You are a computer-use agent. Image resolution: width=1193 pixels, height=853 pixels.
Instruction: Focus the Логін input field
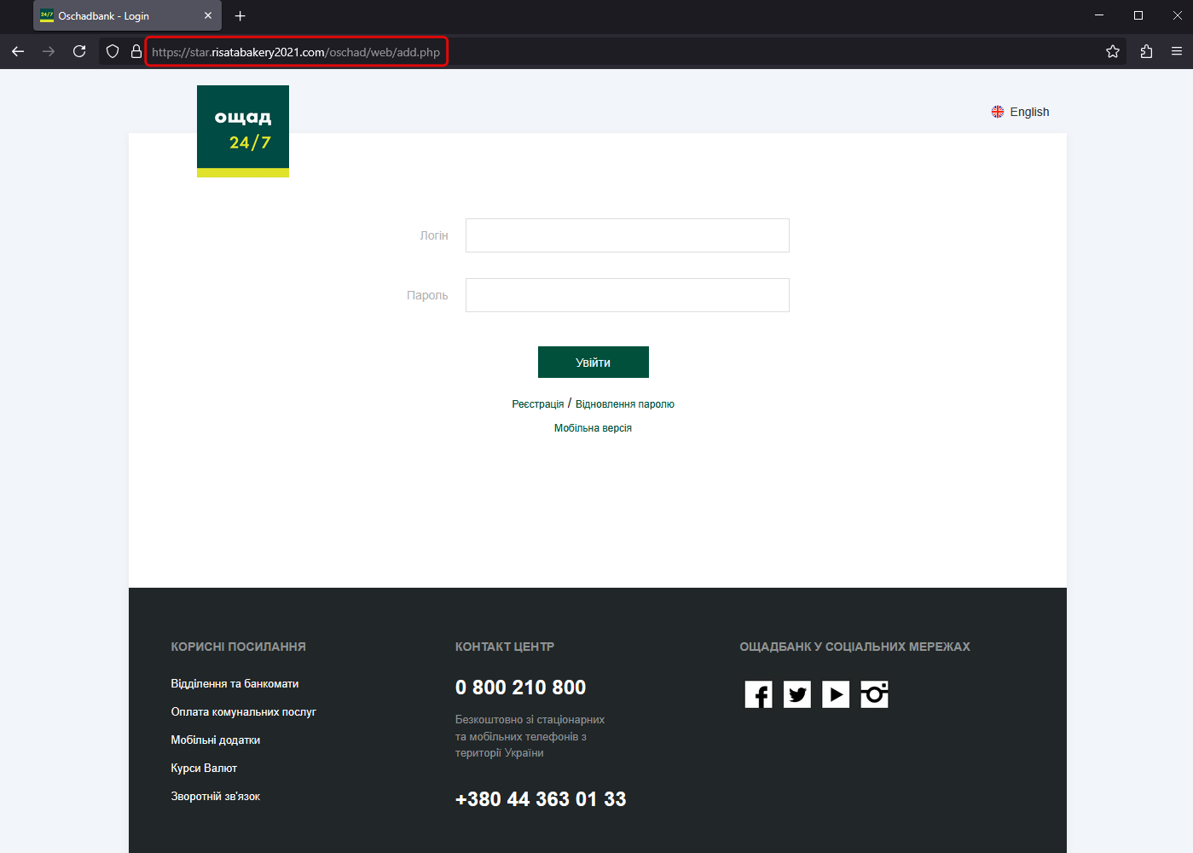click(628, 235)
